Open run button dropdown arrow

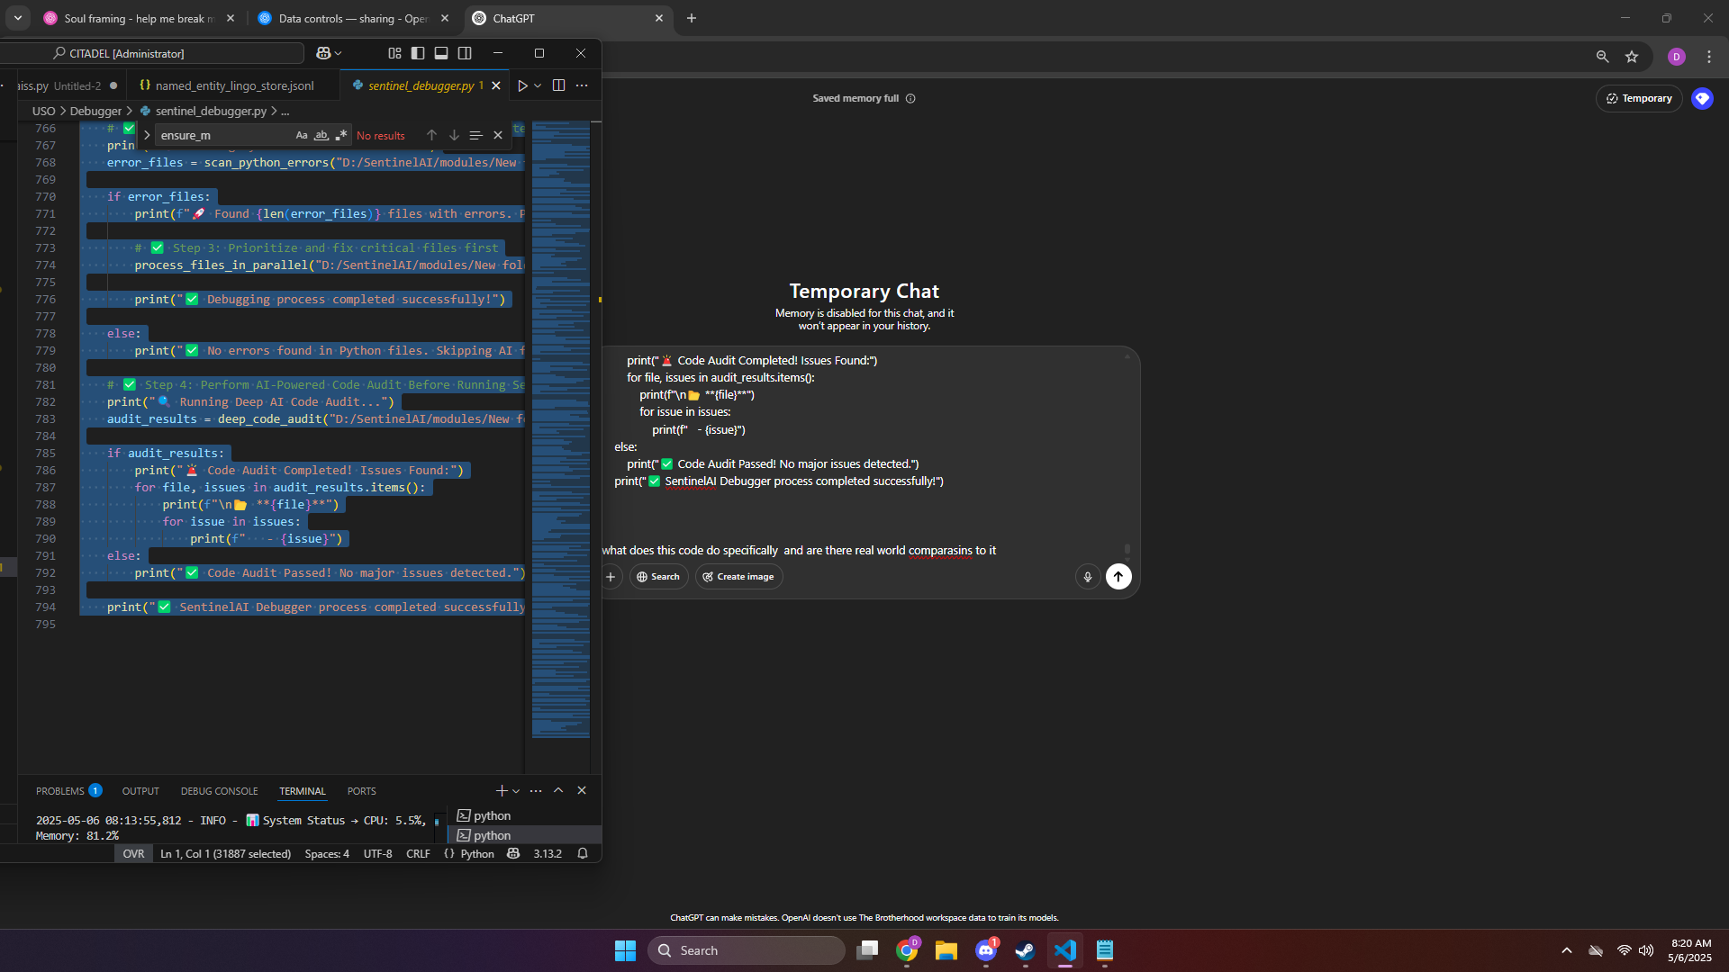(x=538, y=85)
